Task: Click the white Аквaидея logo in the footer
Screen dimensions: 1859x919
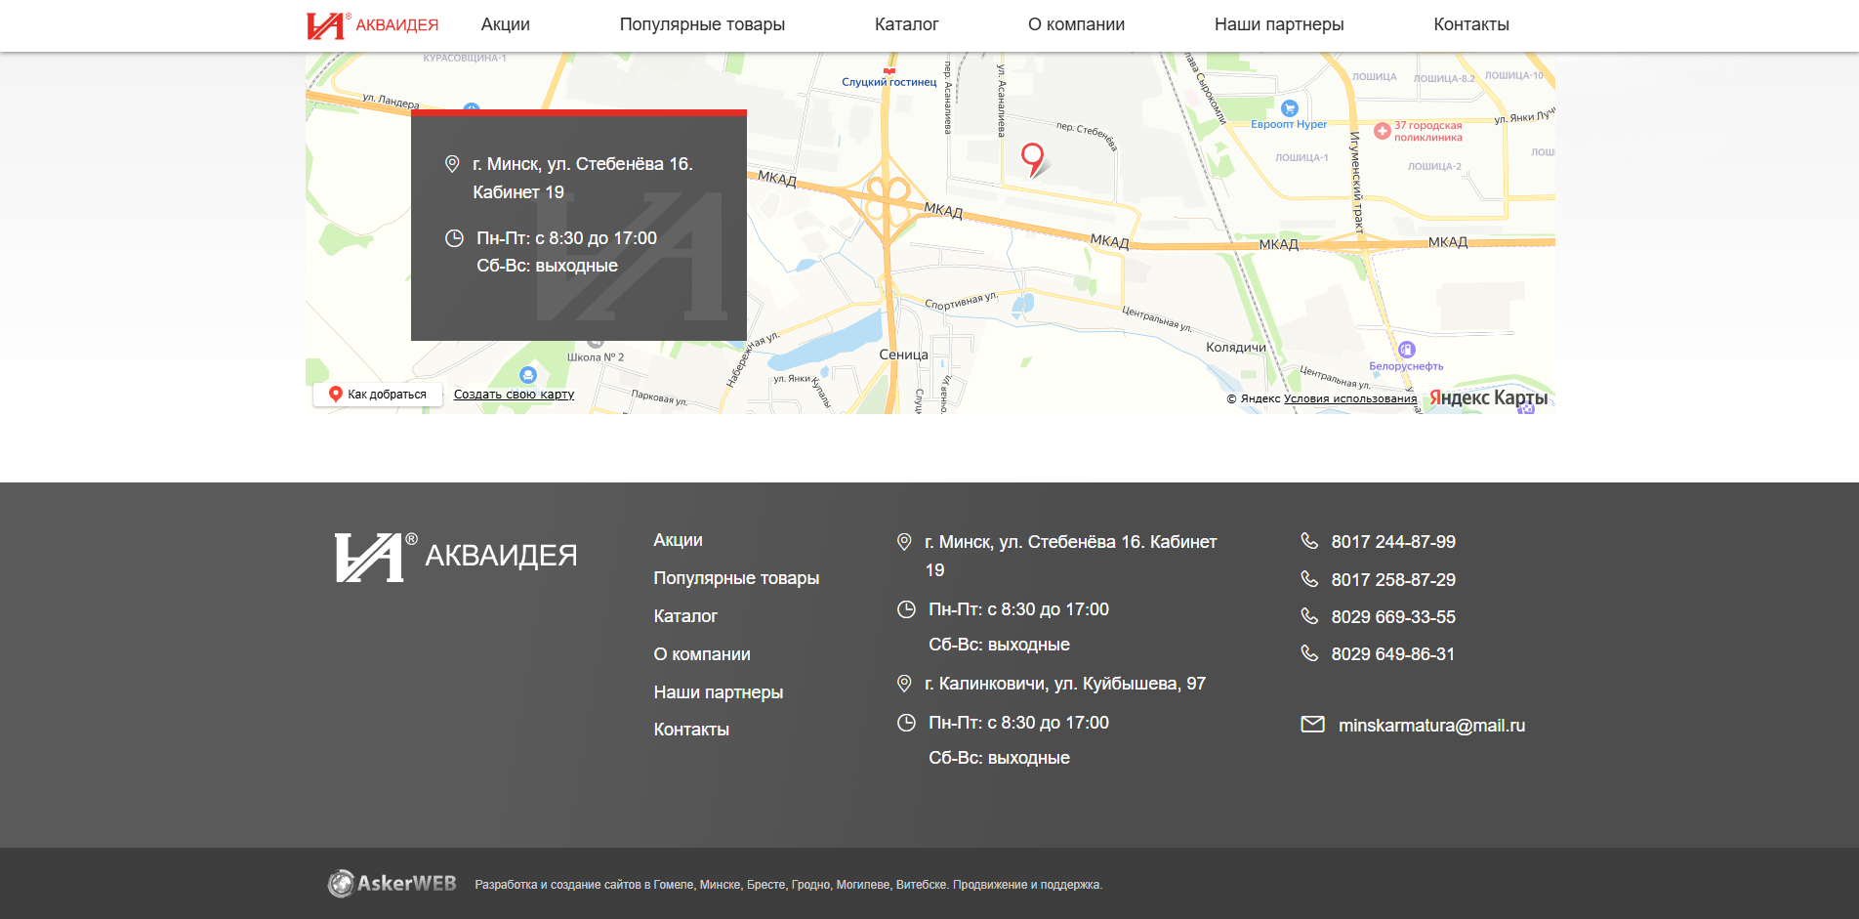Action: click(456, 557)
